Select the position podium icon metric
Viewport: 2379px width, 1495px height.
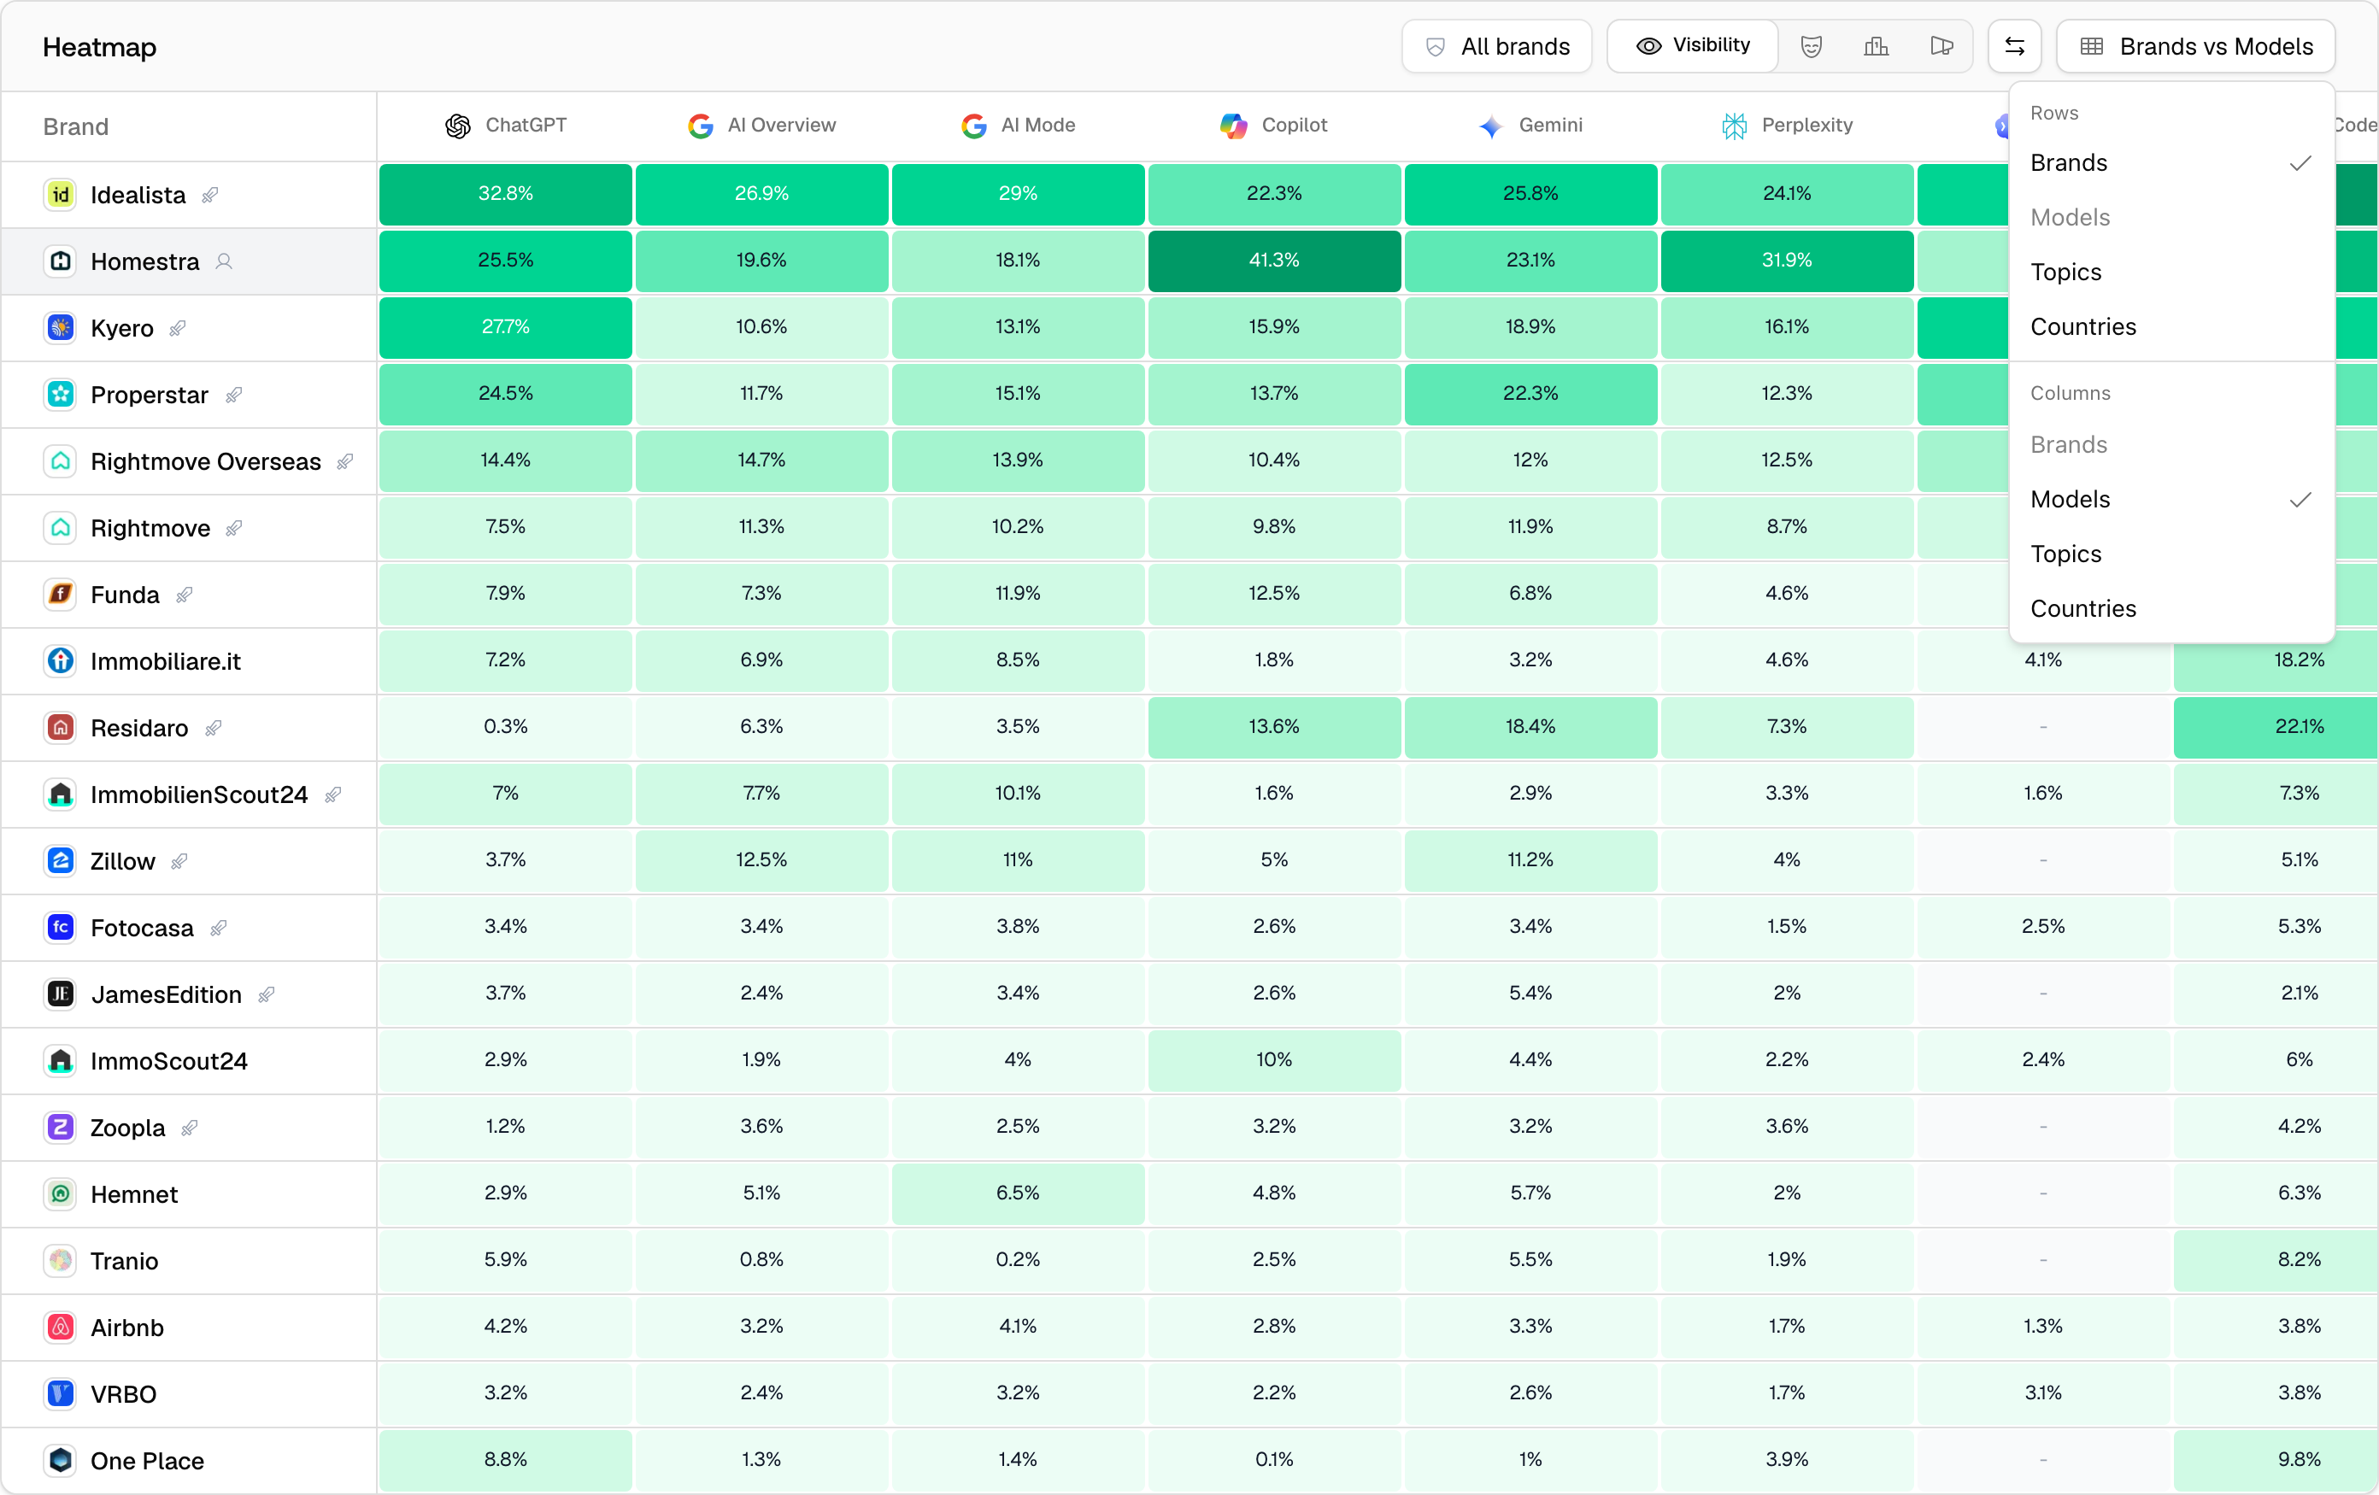1877,46
